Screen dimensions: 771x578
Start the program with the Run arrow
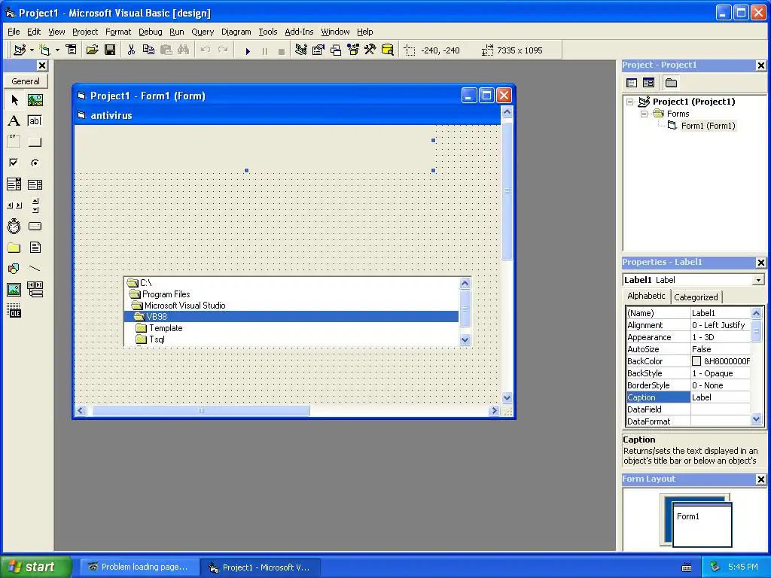tap(248, 50)
